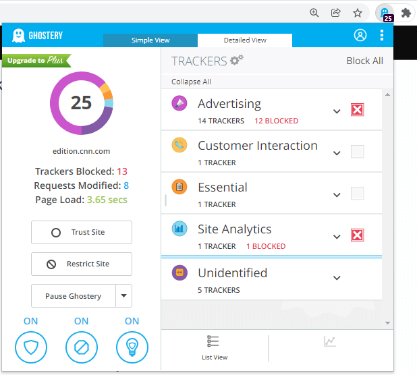Click Block All trackers
This screenshot has height=375, width=417.
(x=364, y=61)
